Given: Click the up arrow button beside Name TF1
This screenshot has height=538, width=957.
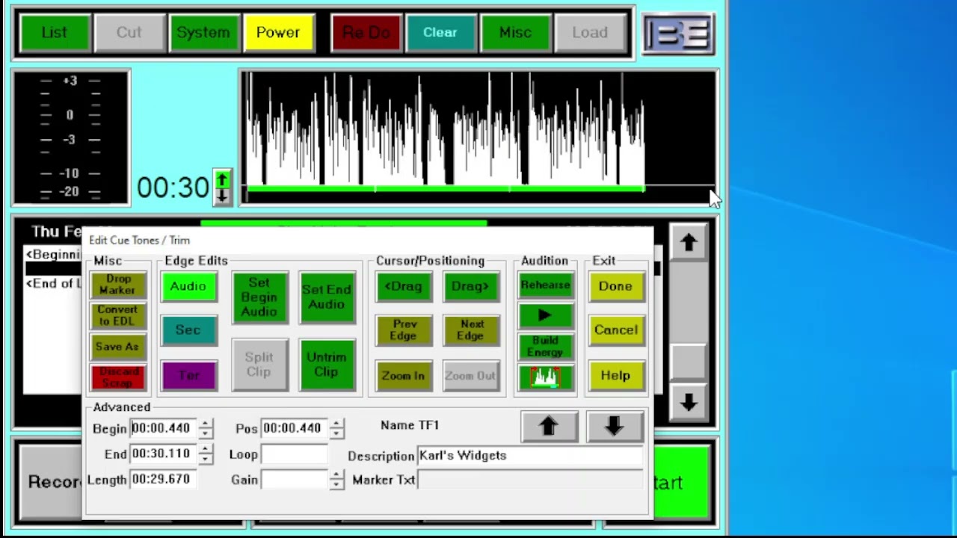Looking at the screenshot, I should [x=549, y=426].
